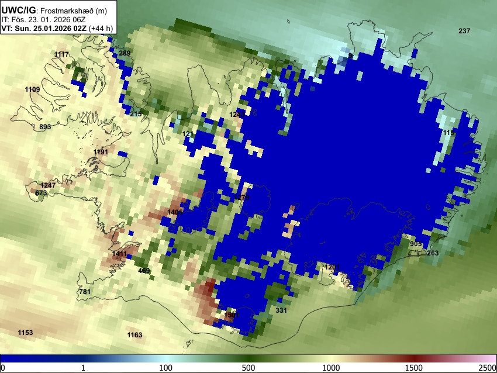Click the 215 value label

click(136, 114)
